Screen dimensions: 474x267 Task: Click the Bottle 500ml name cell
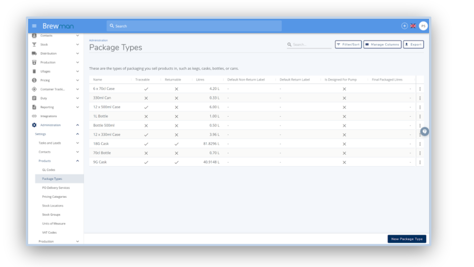coord(104,125)
